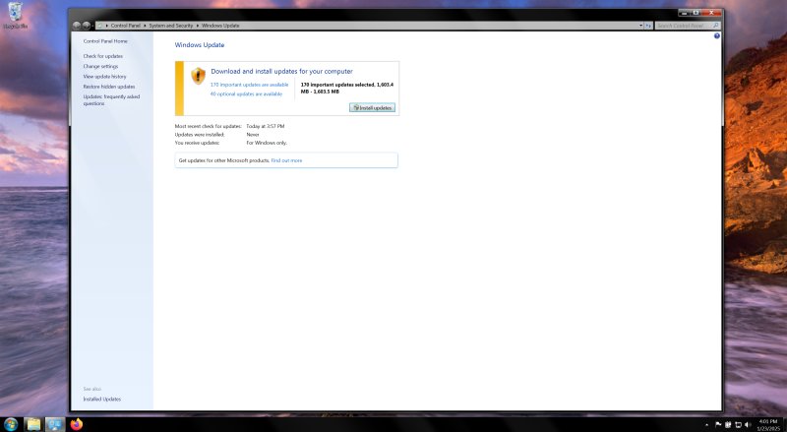The width and height of the screenshot is (787, 432).
Task: Open Firefox from the taskbar
Action: pos(78,424)
